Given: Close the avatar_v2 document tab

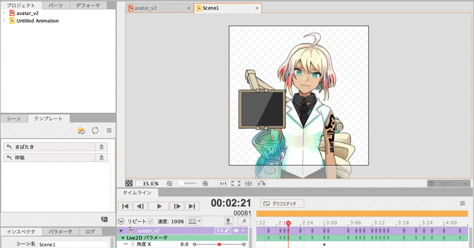Looking at the screenshot, I should click(188, 8).
